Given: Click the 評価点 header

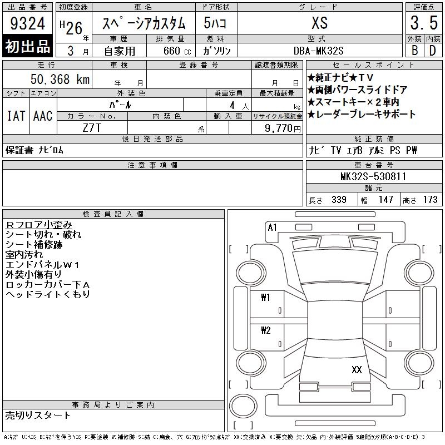Looking at the screenshot, I should [424, 7].
